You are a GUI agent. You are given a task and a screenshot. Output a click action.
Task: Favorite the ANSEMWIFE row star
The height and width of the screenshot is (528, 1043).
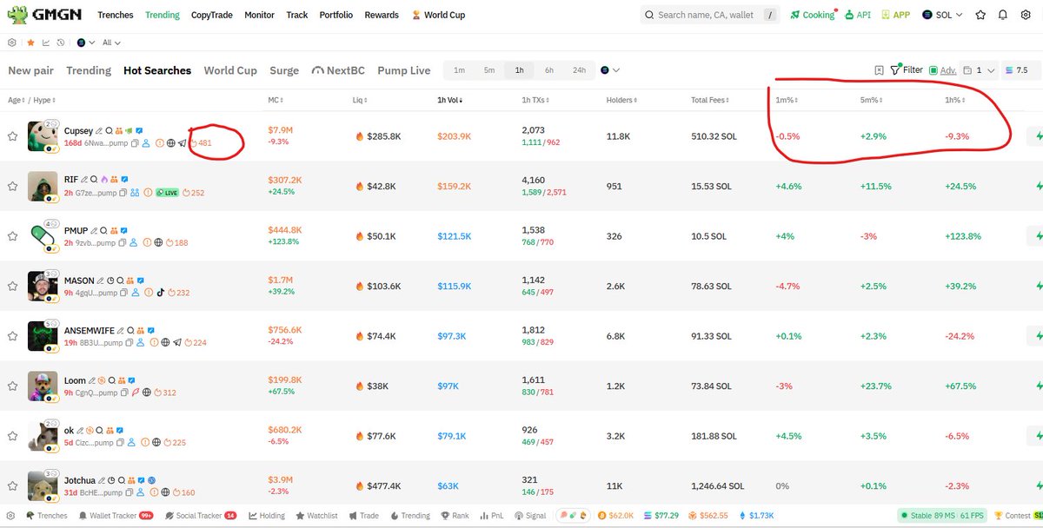[13, 335]
